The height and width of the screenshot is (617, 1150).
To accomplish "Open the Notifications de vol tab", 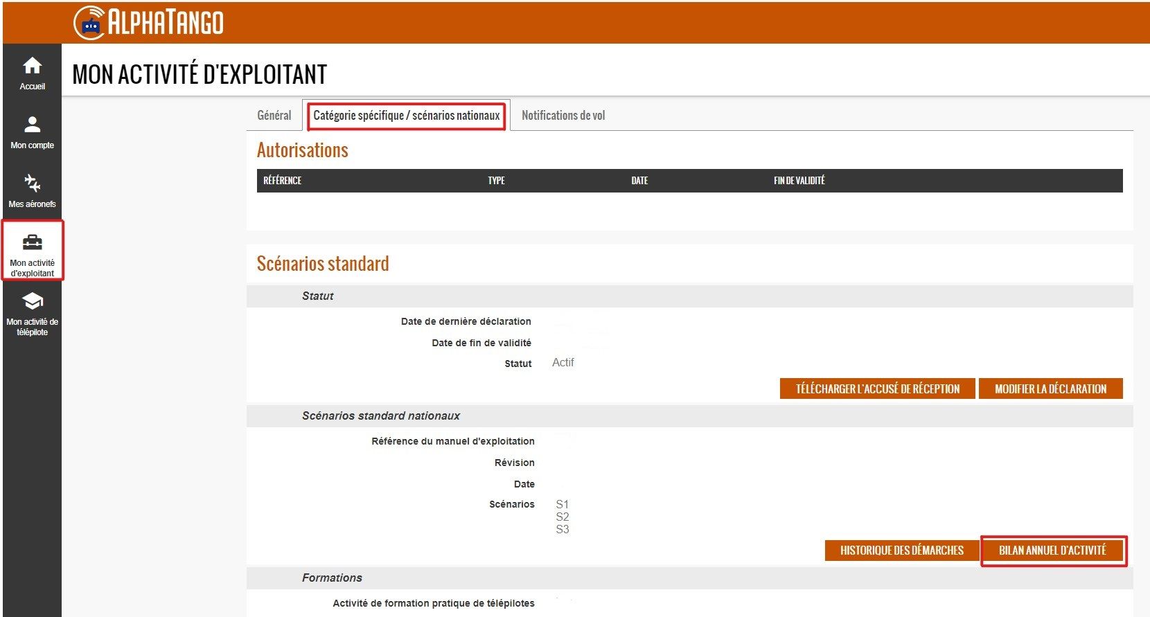I will point(563,116).
